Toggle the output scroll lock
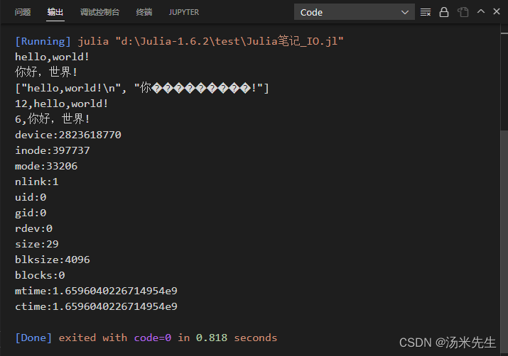508x356 pixels. tap(444, 12)
